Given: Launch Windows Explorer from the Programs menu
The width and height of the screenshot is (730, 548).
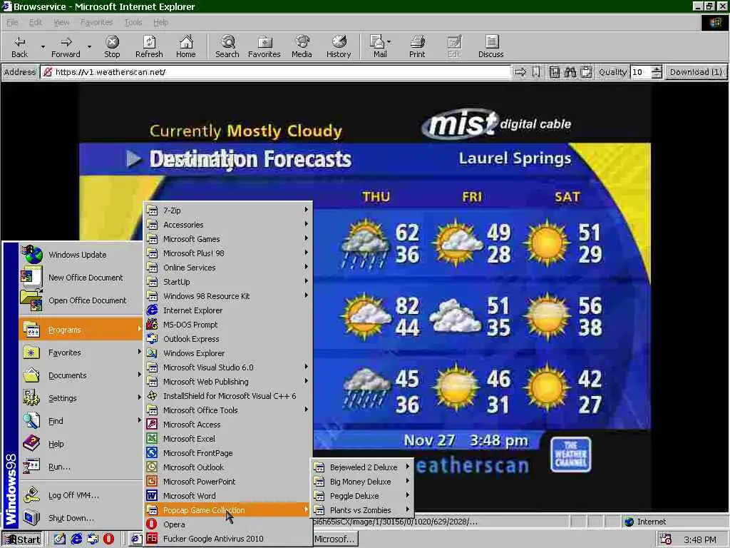Looking at the screenshot, I should tap(228, 353).
